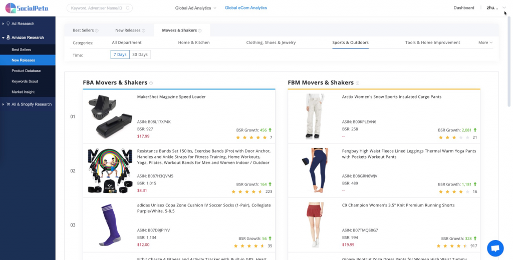
Task: Click help icon next to Best Sellers tab
Action: (97, 30)
